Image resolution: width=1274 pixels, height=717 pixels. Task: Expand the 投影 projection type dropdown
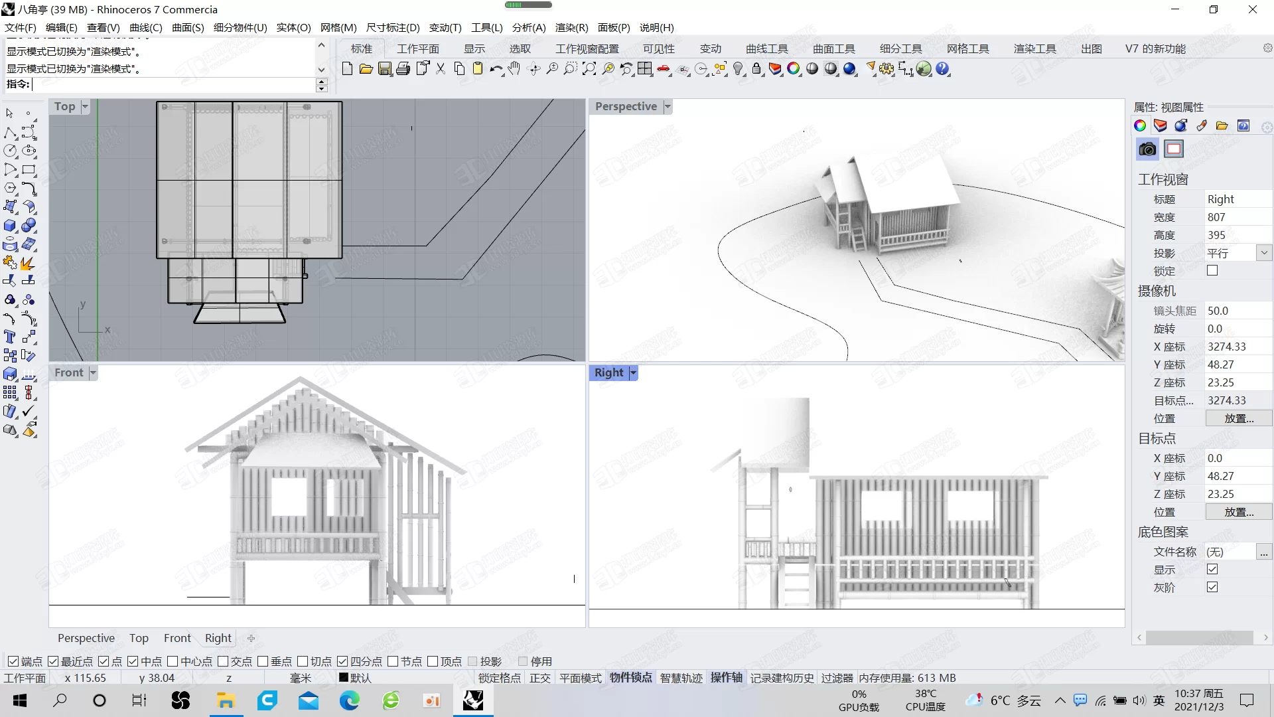coord(1263,253)
